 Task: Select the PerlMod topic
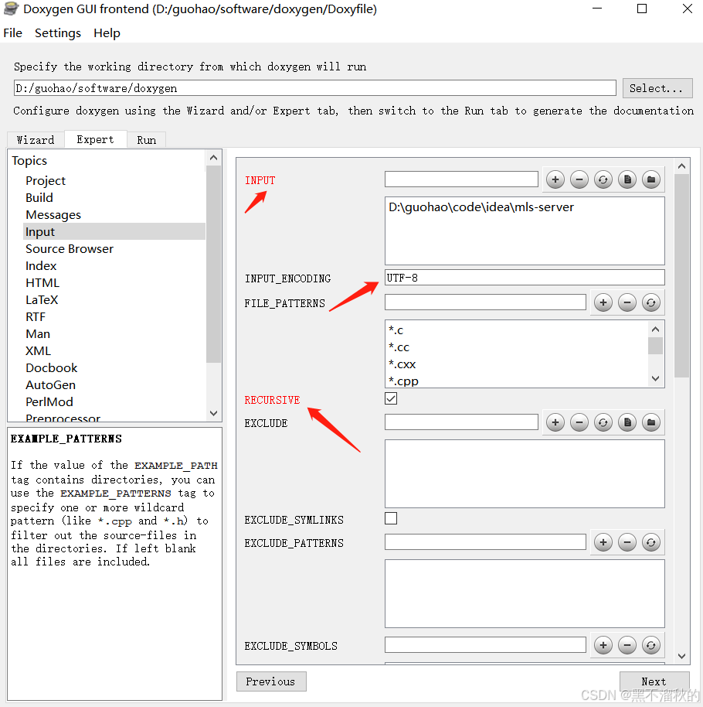tap(49, 401)
